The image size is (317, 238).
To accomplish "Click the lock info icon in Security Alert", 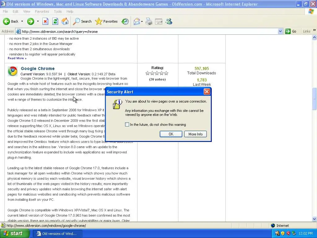I will point(117,104).
